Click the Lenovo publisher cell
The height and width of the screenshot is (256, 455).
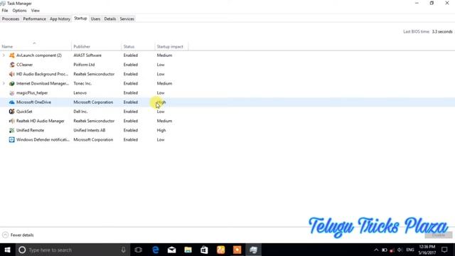[x=80, y=93]
